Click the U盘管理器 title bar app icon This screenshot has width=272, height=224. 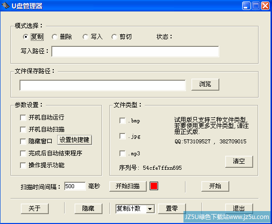[5, 6]
